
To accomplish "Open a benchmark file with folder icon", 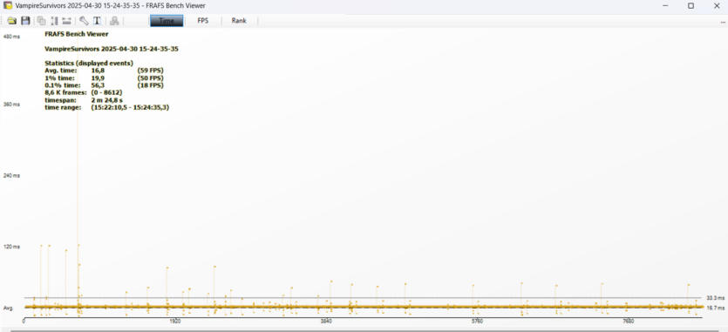I will (x=12, y=20).
